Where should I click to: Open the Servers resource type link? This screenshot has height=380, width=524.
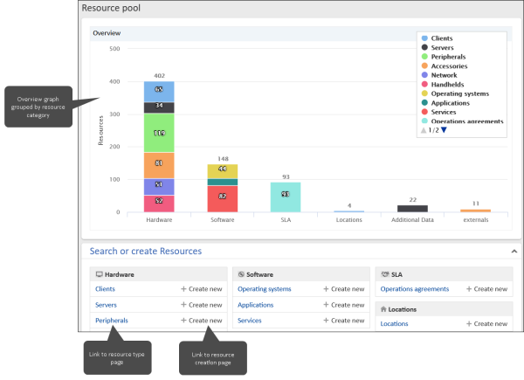click(x=106, y=305)
